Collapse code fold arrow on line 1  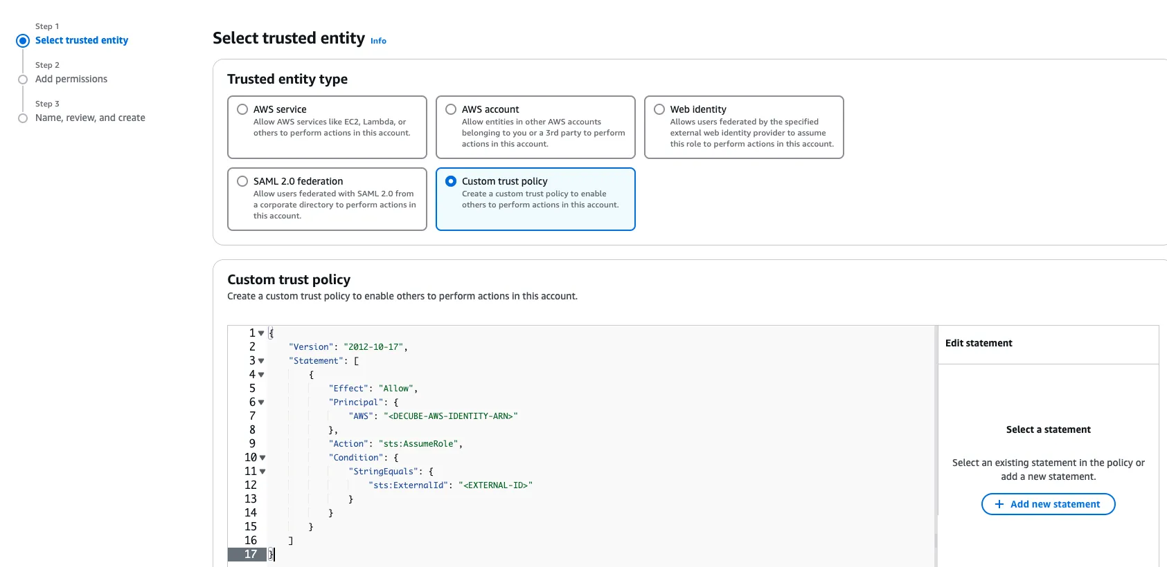pyautogui.click(x=261, y=333)
